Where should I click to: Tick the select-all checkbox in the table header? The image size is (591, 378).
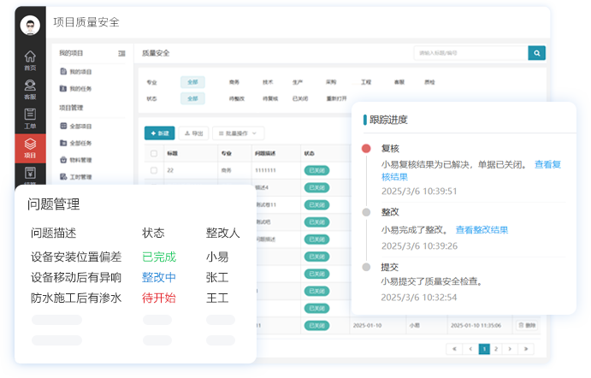point(154,153)
